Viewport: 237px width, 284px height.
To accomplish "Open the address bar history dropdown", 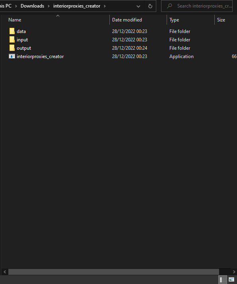I will [x=138, y=6].
